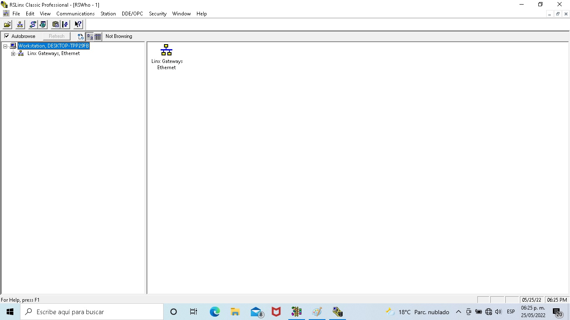Click the Workstation computer icon in tree
The height and width of the screenshot is (320, 570).
tap(13, 46)
